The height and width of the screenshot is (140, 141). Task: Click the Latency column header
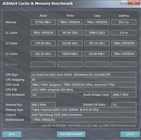coord(124,16)
